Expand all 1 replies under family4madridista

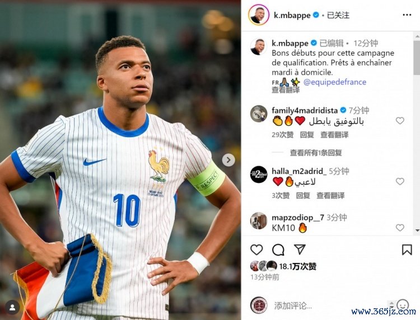click(x=316, y=153)
